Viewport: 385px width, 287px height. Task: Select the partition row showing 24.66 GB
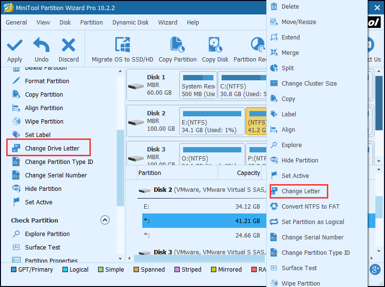click(204, 236)
